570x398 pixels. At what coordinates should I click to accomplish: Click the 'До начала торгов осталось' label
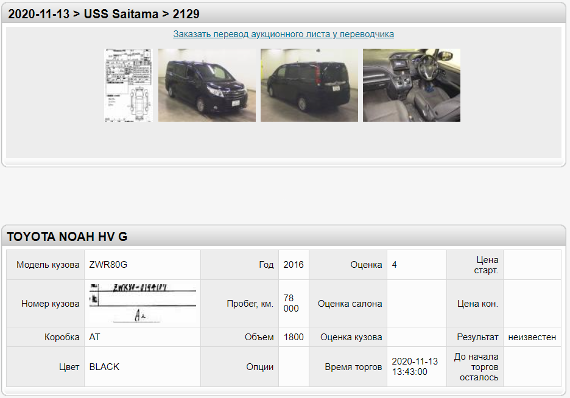[x=476, y=367]
